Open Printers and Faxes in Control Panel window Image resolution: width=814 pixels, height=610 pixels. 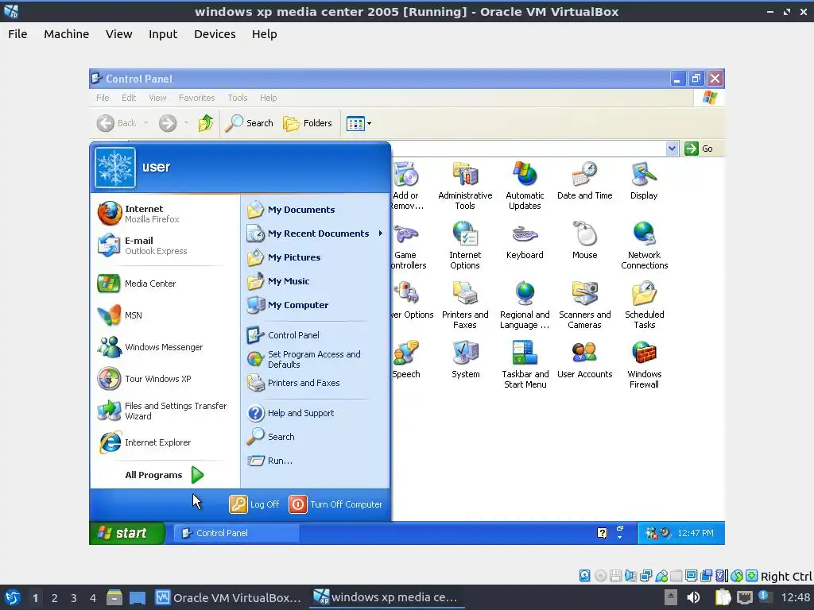click(464, 305)
